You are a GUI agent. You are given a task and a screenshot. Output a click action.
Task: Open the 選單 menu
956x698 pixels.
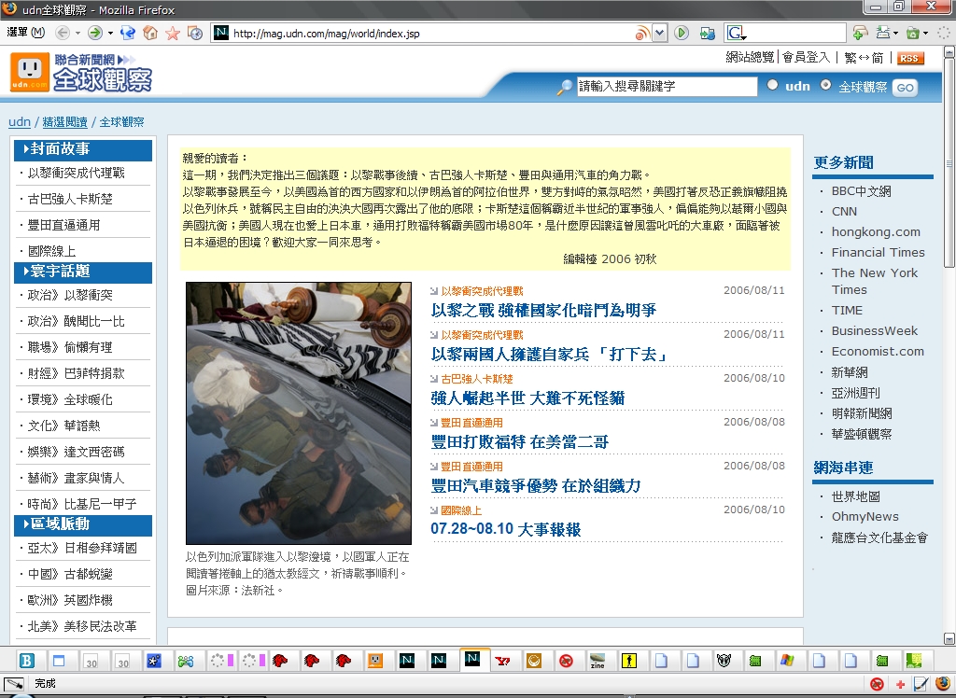pos(25,33)
